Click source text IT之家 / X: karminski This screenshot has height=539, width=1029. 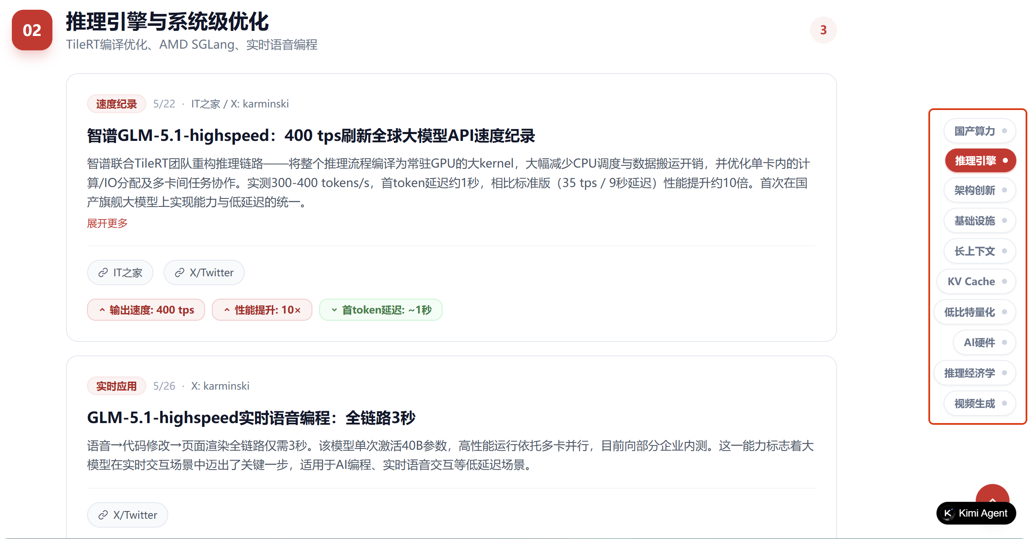pyautogui.click(x=240, y=104)
